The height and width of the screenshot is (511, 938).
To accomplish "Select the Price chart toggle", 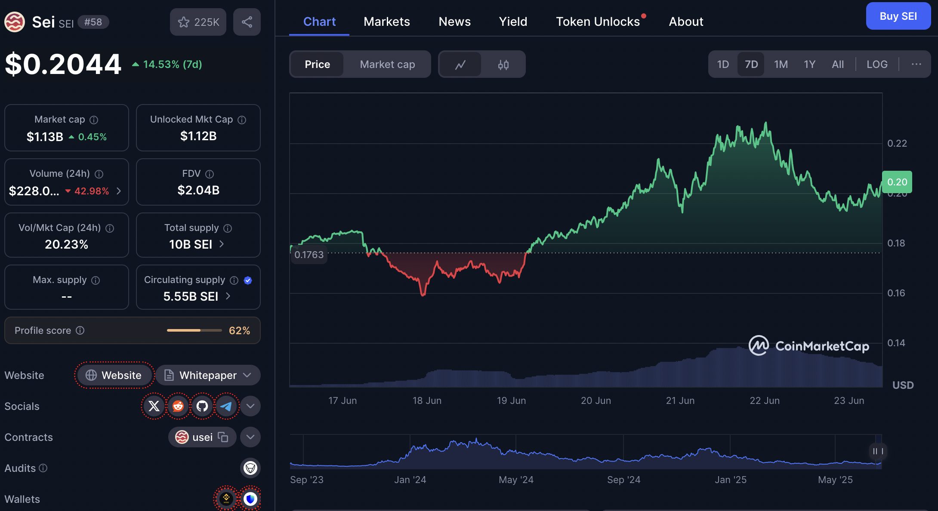I will point(317,65).
